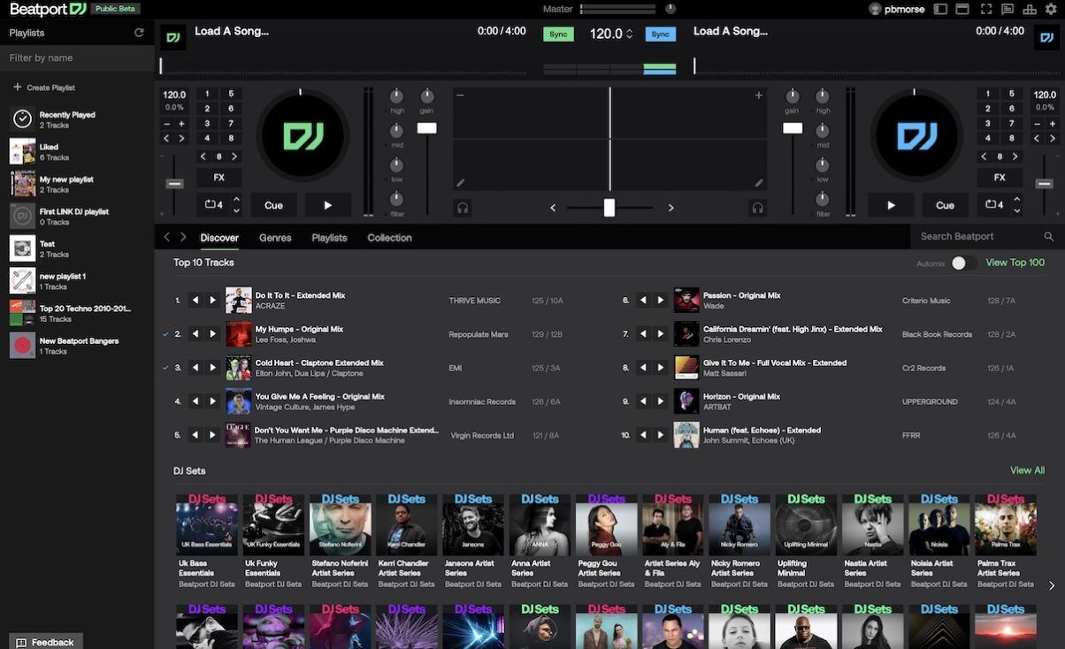Play the left deck
The width and height of the screenshot is (1065, 649).
coord(328,205)
